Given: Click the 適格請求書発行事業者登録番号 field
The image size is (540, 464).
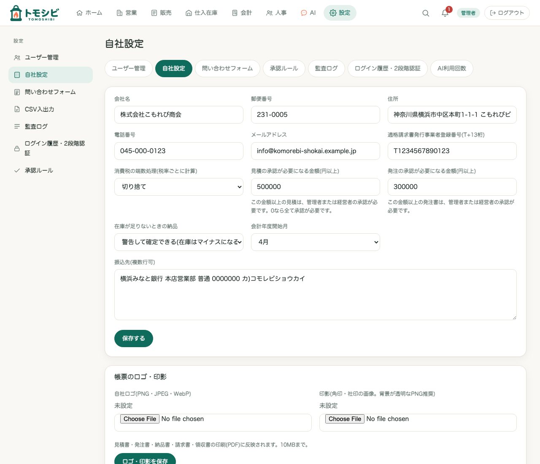Looking at the screenshot, I should (x=452, y=151).
